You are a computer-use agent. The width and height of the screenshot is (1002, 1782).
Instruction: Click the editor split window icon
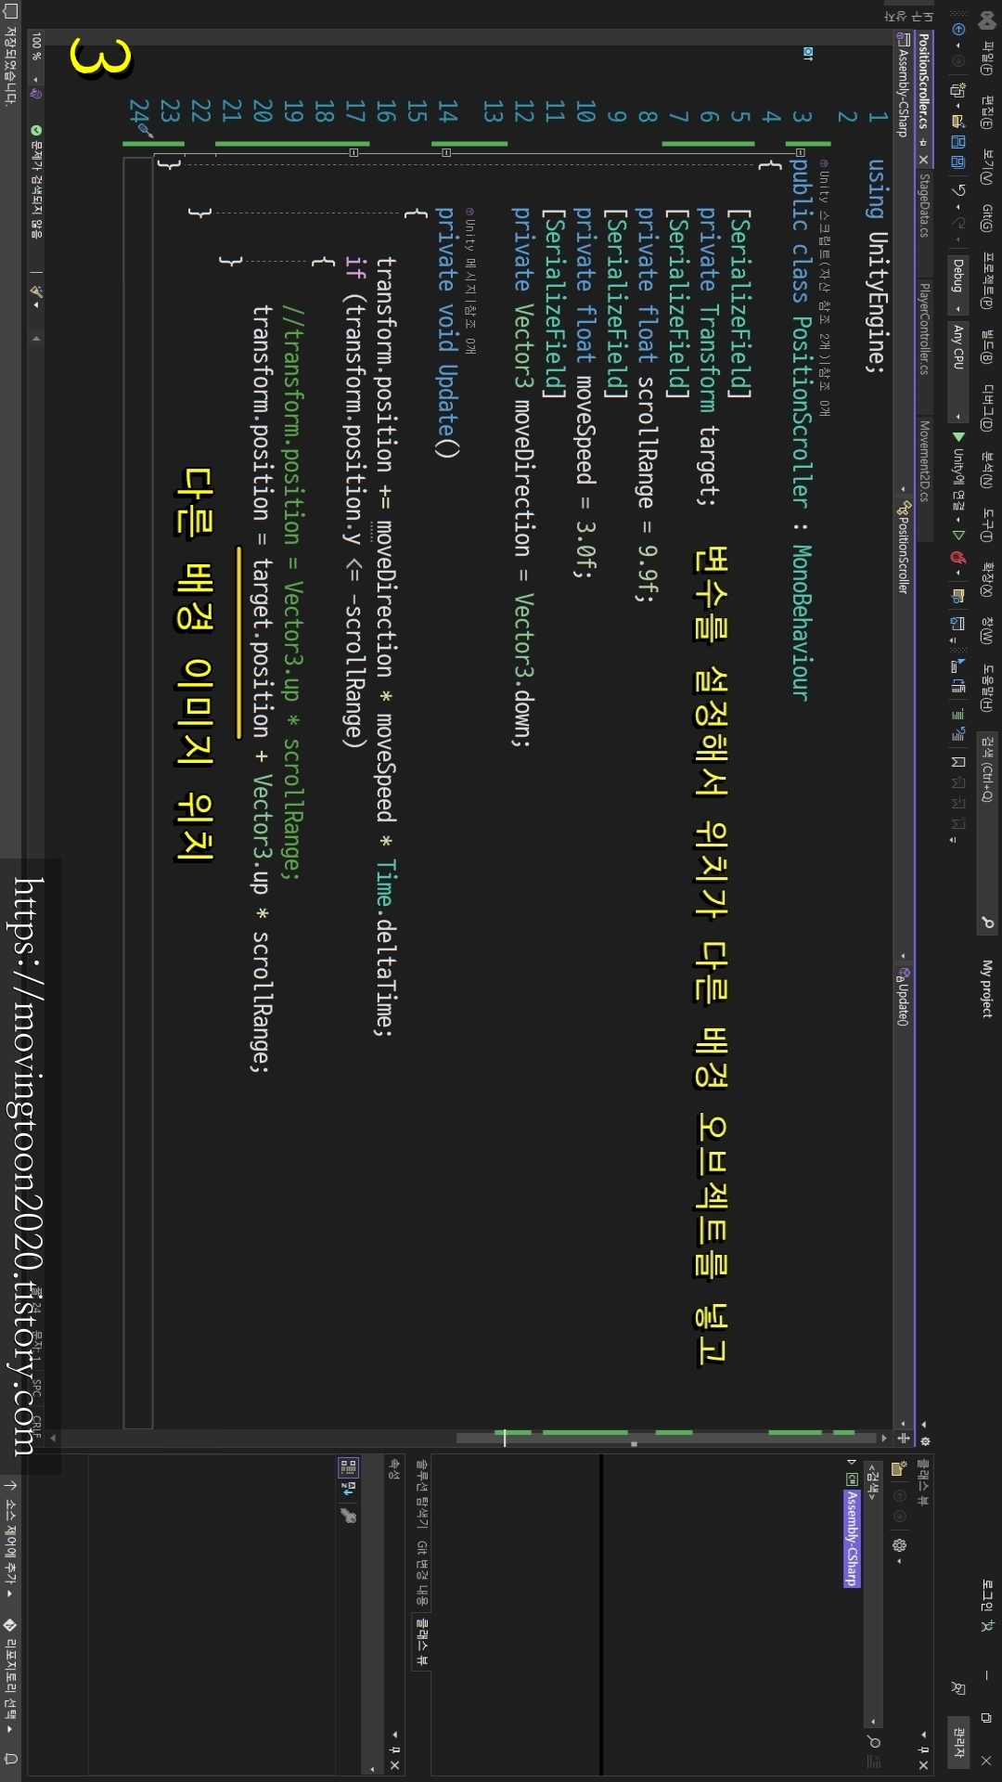[x=904, y=1438]
